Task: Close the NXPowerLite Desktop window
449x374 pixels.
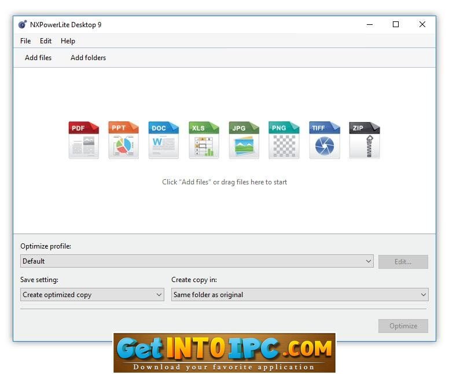Action: [x=422, y=25]
